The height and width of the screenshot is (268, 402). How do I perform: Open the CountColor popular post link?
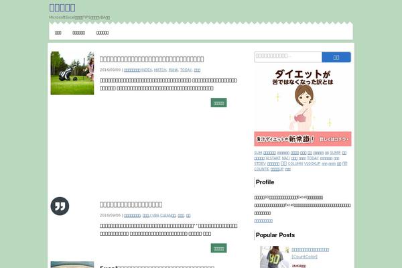coord(310,253)
